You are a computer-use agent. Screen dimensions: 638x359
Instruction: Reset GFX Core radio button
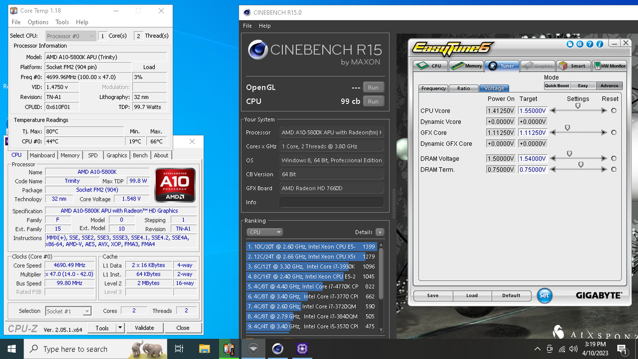[x=614, y=133]
